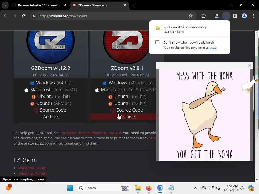Bookmark this page with the star icon
Screen dimensions: 259x194
[x=191, y=16]
